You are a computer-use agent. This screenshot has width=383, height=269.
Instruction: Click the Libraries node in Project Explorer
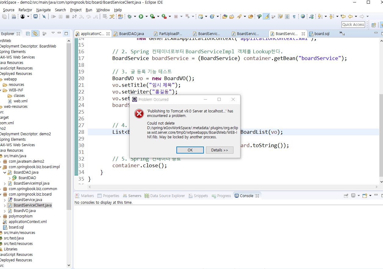coord(10,249)
